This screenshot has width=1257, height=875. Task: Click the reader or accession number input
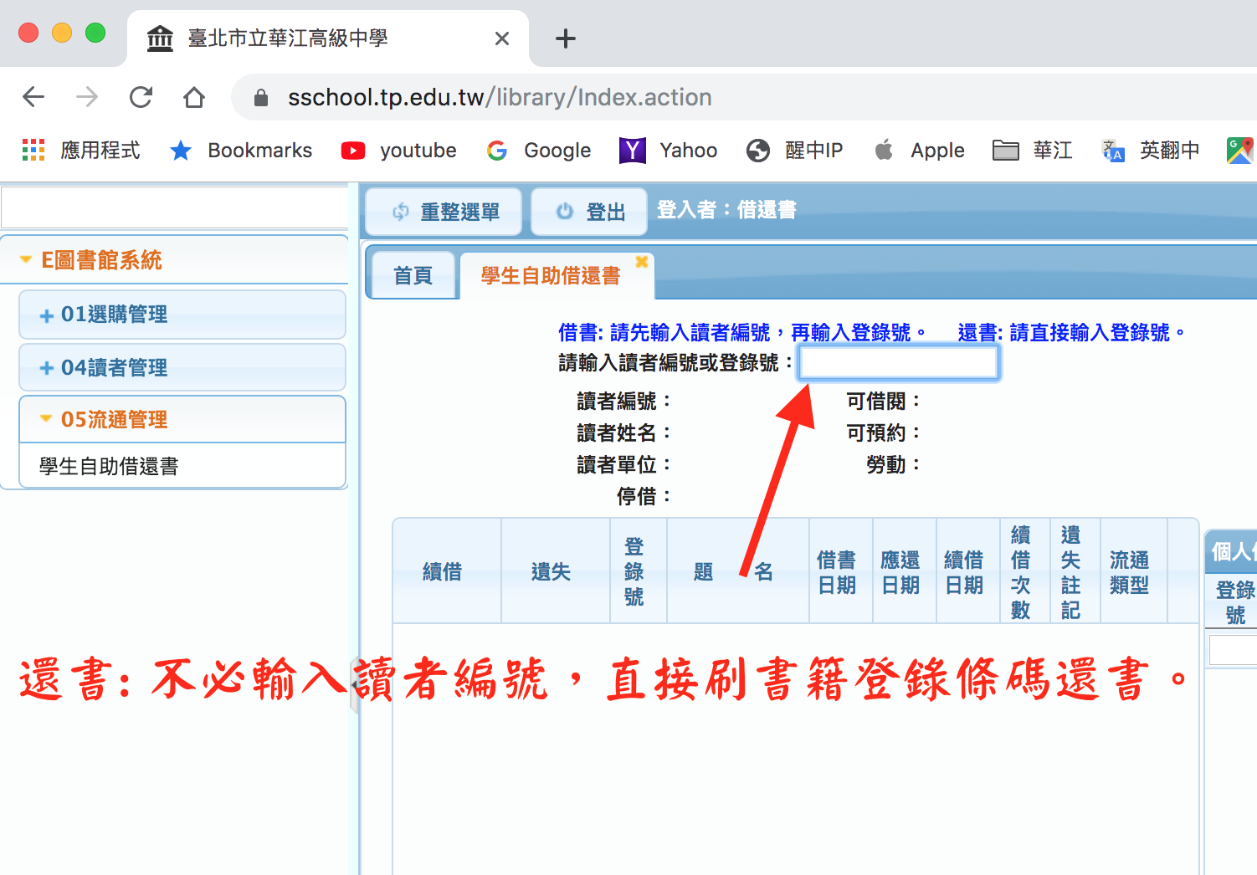point(899,363)
